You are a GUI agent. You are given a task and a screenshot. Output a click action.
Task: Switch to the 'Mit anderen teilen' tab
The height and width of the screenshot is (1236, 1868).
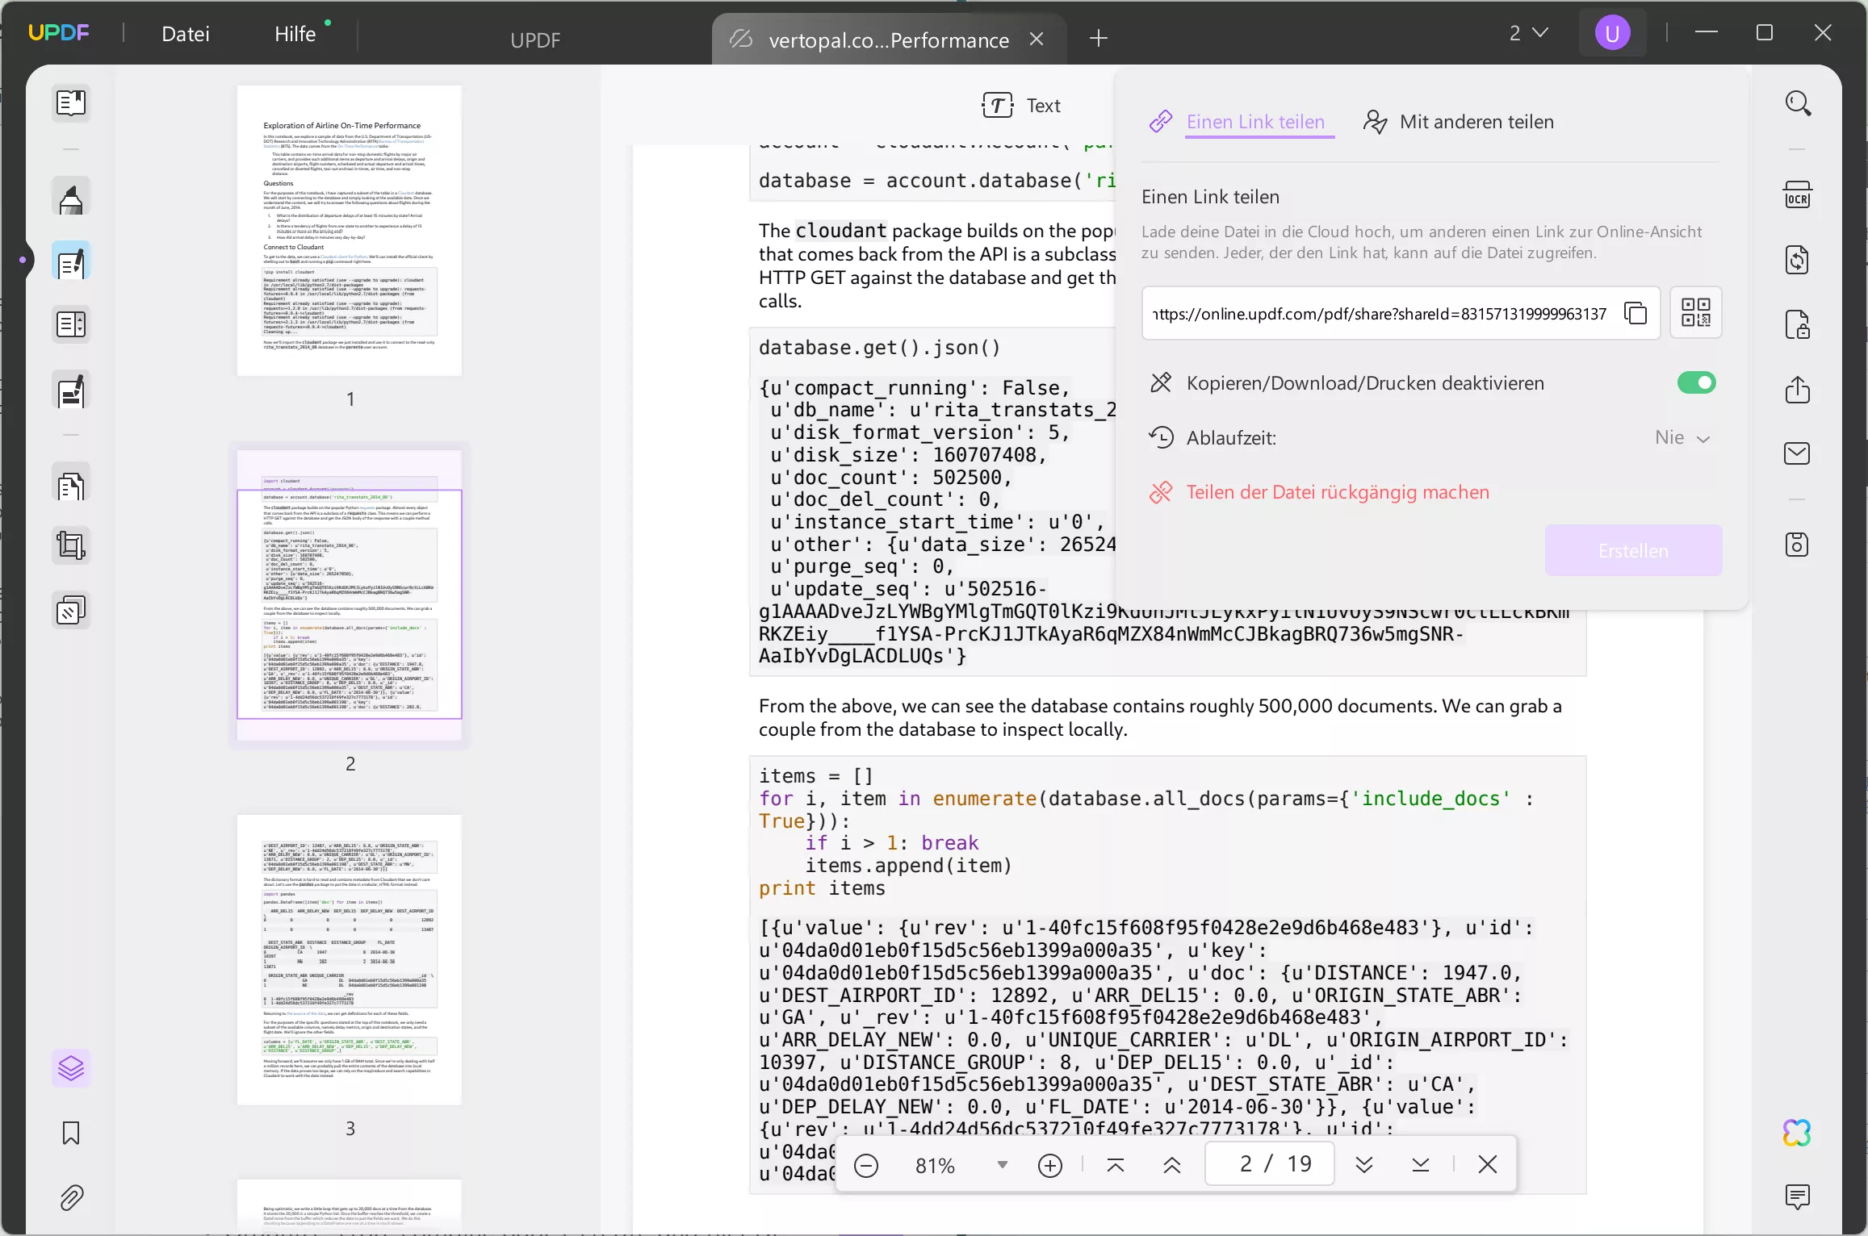pyautogui.click(x=1476, y=121)
